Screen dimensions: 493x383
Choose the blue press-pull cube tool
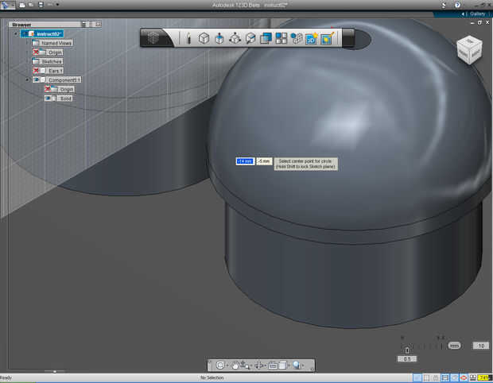[x=219, y=38]
